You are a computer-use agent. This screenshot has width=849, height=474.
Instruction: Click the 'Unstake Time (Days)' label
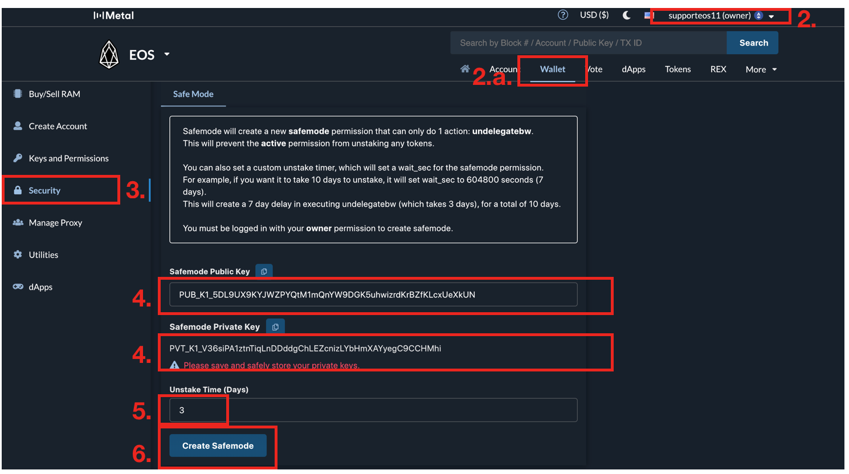[x=209, y=390]
